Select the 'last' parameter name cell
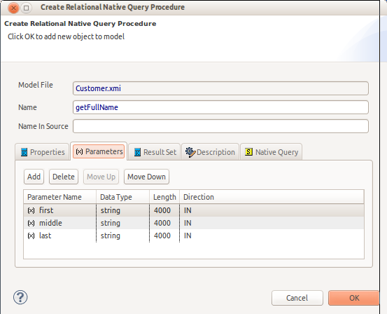The width and height of the screenshot is (387, 314). coord(59,235)
